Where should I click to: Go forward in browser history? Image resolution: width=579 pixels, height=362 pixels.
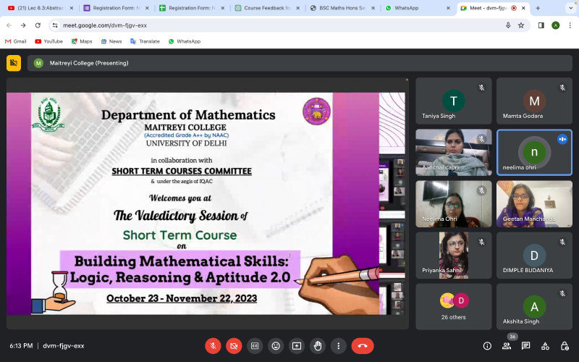23,25
